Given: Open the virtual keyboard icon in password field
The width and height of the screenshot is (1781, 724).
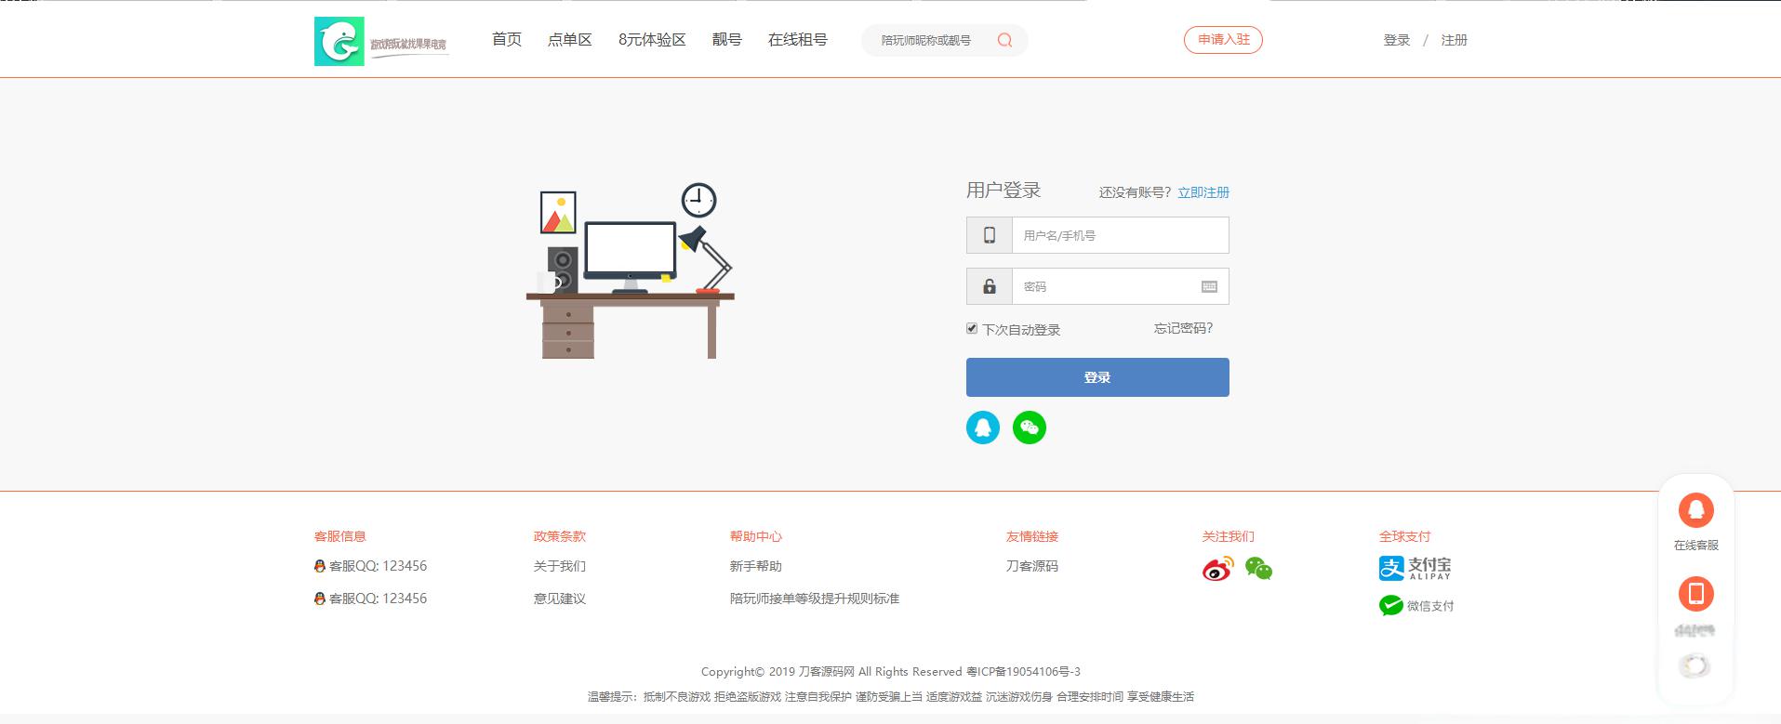Looking at the screenshot, I should pyautogui.click(x=1209, y=286).
